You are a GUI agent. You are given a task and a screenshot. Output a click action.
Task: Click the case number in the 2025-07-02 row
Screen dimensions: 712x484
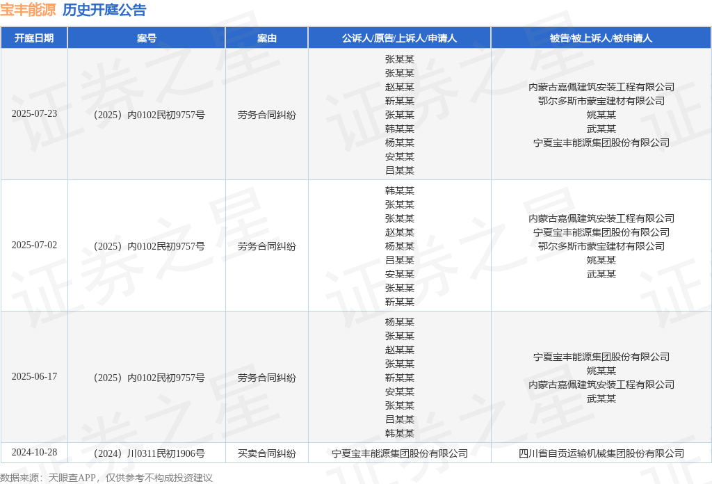[x=149, y=247]
